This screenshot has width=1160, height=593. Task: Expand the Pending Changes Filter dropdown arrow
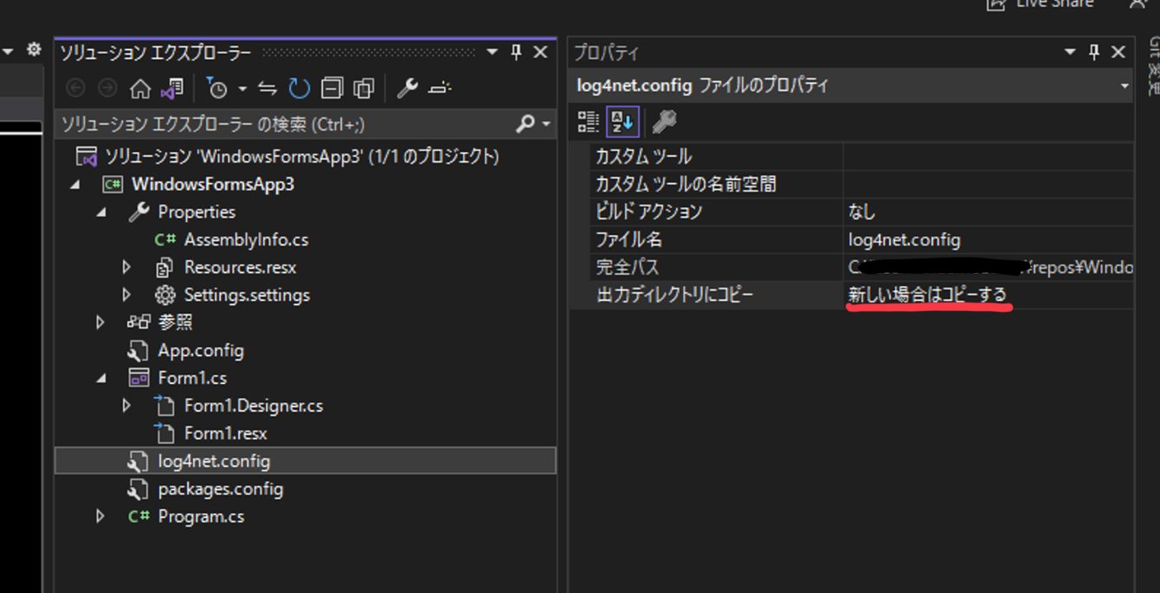(242, 87)
